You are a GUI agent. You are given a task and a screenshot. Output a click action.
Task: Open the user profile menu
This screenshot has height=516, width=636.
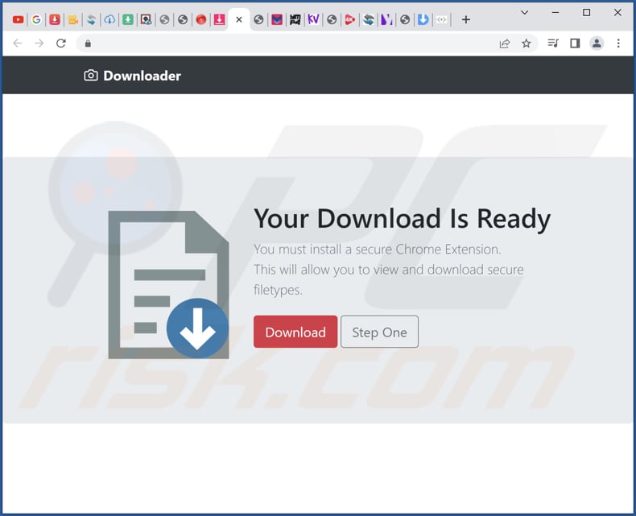tap(597, 43)
